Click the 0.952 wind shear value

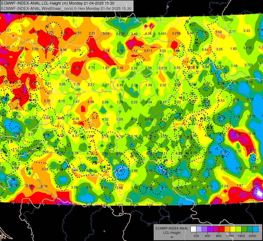(x=149, y=119)
